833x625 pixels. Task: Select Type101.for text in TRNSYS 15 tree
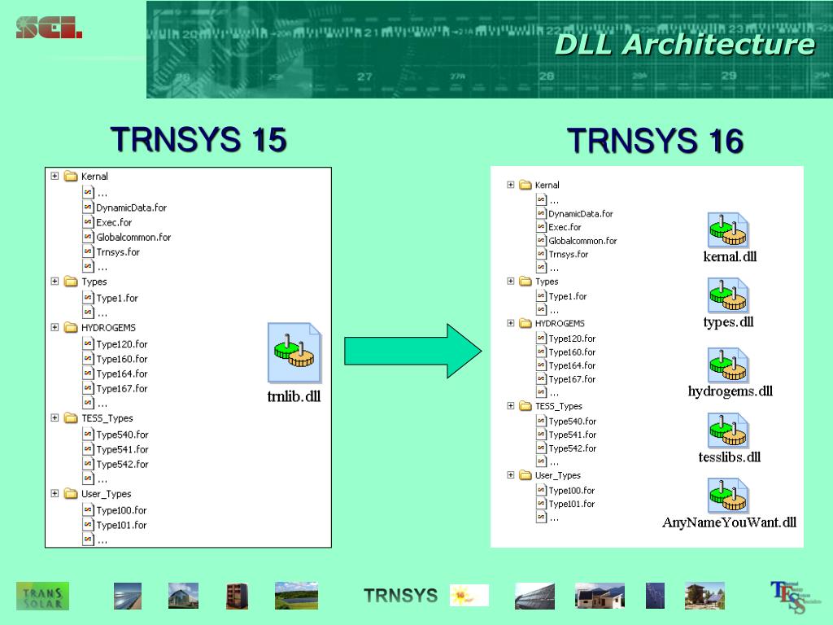point(122,525)
